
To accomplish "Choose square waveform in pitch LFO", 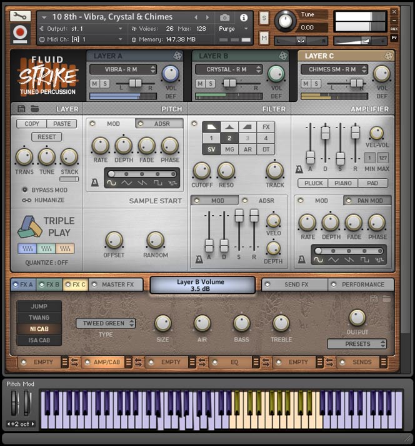I will 157,183.
